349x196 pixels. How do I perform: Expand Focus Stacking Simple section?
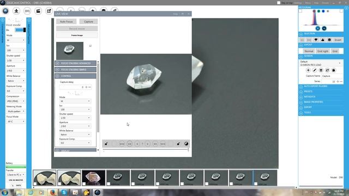point(75,70)
